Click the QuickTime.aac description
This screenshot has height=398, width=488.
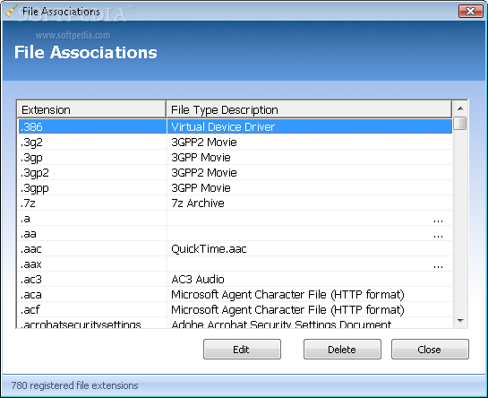click(x=209, y=249)
